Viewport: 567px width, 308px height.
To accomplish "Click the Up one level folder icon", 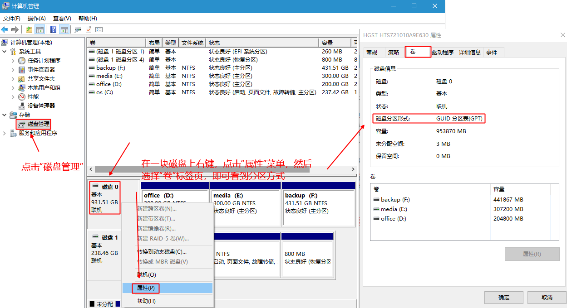I will 29,29.
